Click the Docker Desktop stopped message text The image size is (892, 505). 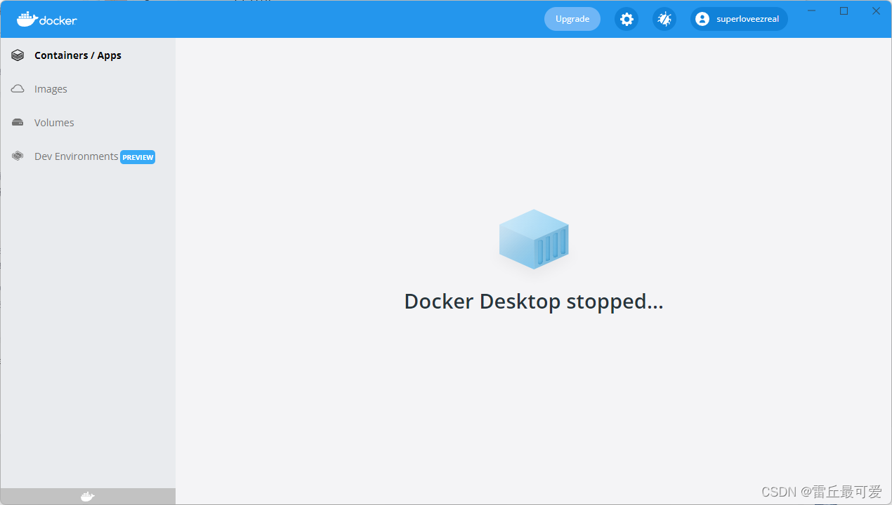click(534, 301)
